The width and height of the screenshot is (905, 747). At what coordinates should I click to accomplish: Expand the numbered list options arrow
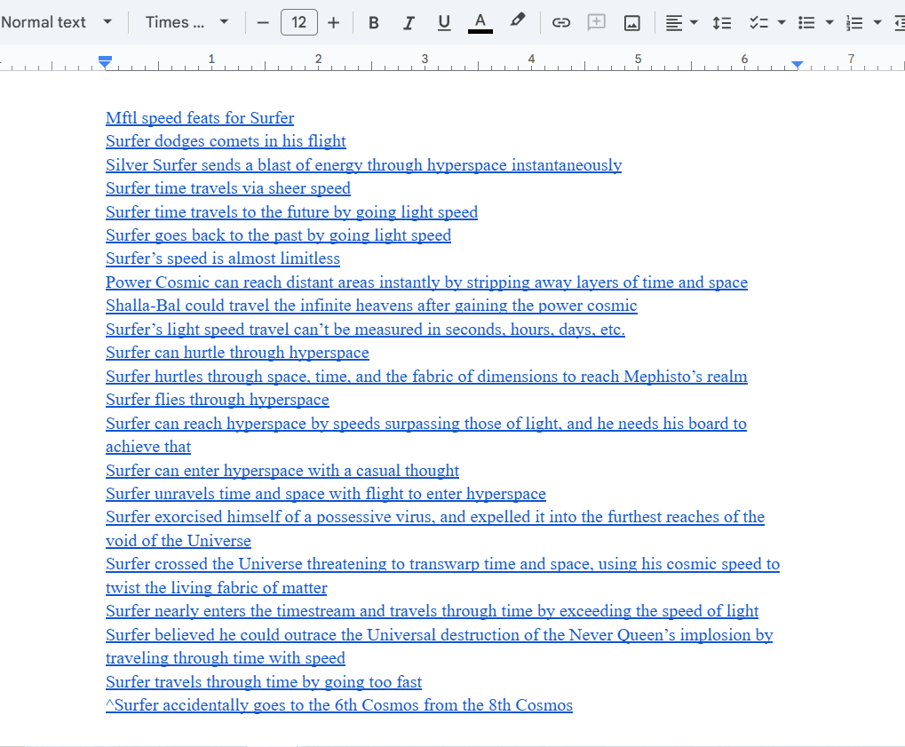[877, 22]
